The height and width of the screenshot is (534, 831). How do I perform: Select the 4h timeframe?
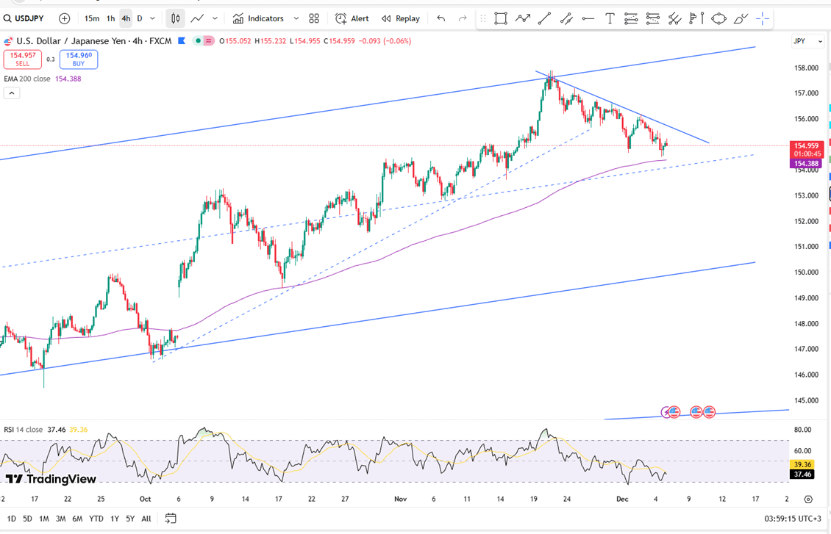126,18
